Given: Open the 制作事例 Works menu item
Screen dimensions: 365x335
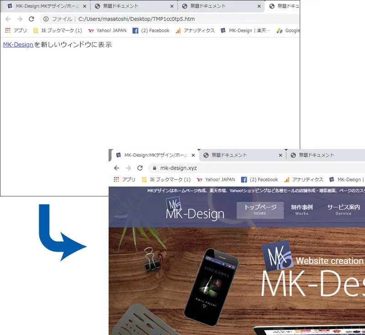Looking at the screenshot, I should (x=302, y=210).
